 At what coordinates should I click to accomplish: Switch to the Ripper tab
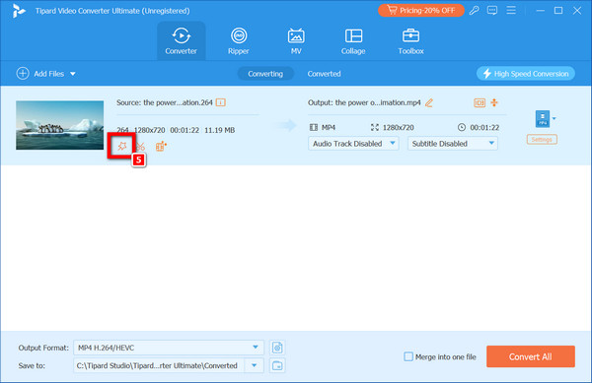pos(239,40)
